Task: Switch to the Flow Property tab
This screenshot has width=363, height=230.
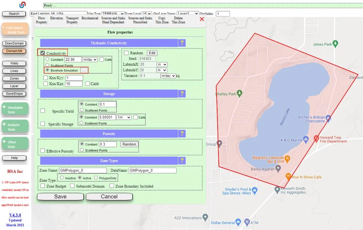Action: pos(41,20)
